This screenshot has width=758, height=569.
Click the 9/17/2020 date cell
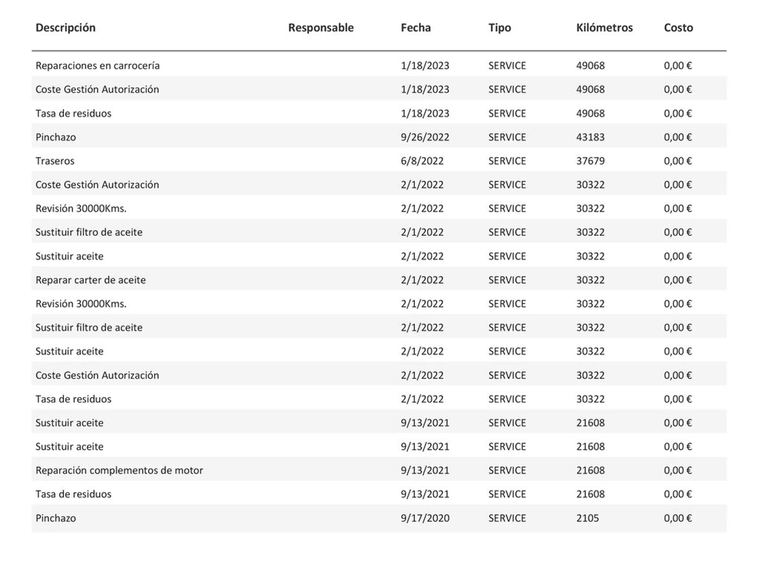pyautogui.click(x=425, y=518)
